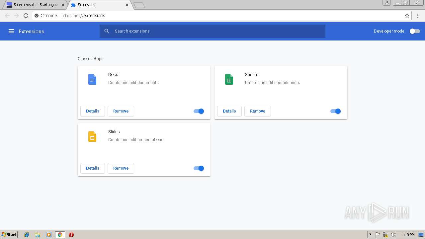The width and height of the screenshot is (425, 239).
Task: Click the volume icon in system tray
Action: coord(393,235)
